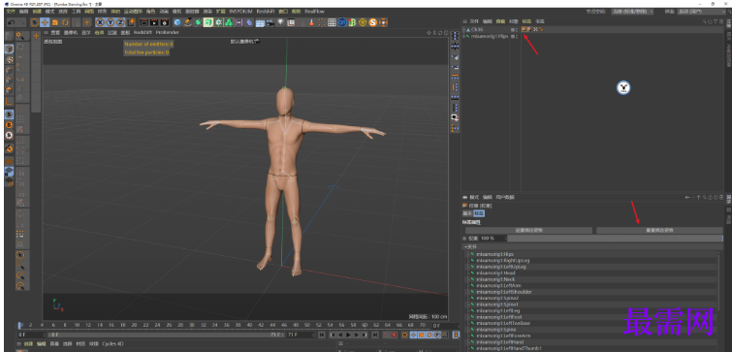
Task: Select mixamorig:LeftShoulder in joints list
Action: coord(504,292)
